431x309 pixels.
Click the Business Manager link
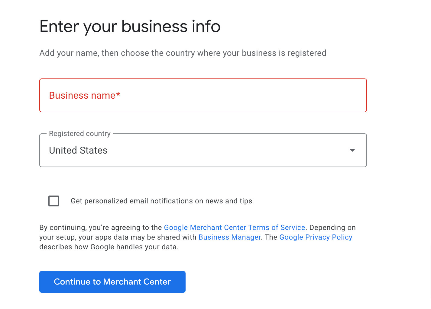(x=229, y=237)
